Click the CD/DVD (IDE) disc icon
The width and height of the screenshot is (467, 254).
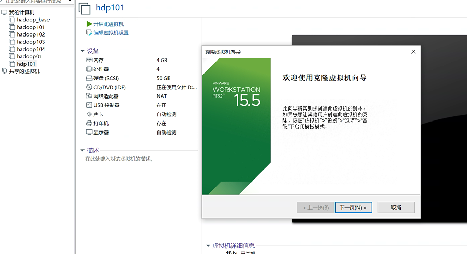click(x=89, y=87)
